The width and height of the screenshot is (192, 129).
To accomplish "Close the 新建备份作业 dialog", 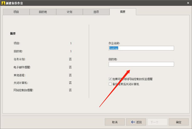I will click(x=188, y=3).
